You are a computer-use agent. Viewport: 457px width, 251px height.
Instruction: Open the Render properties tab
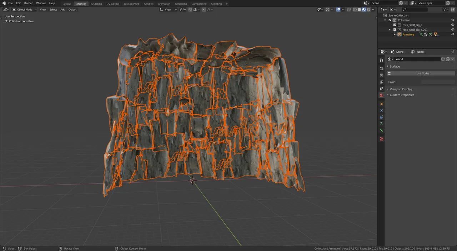(381, 68)
